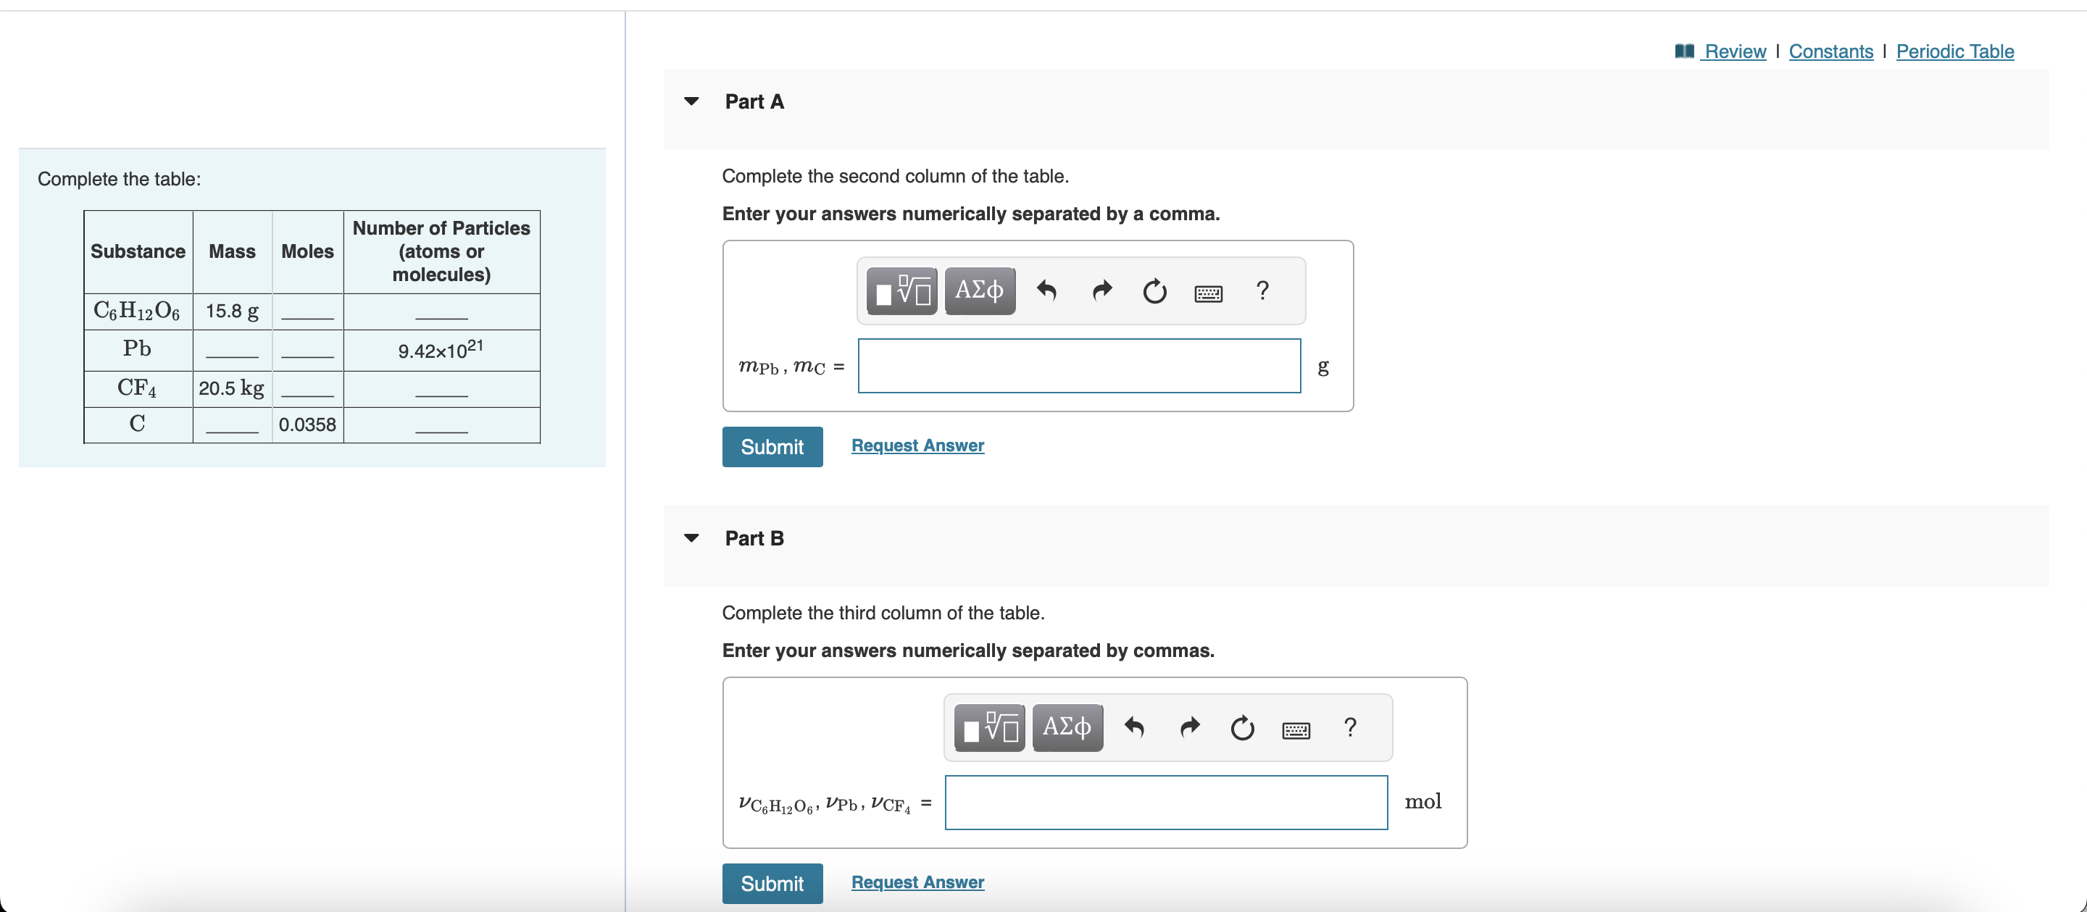Image resolution: width=2087 pixels, height=912 pixels.
Task: Open keyboard shortcuts in Part A toolbar
Action: (1208, 293)
